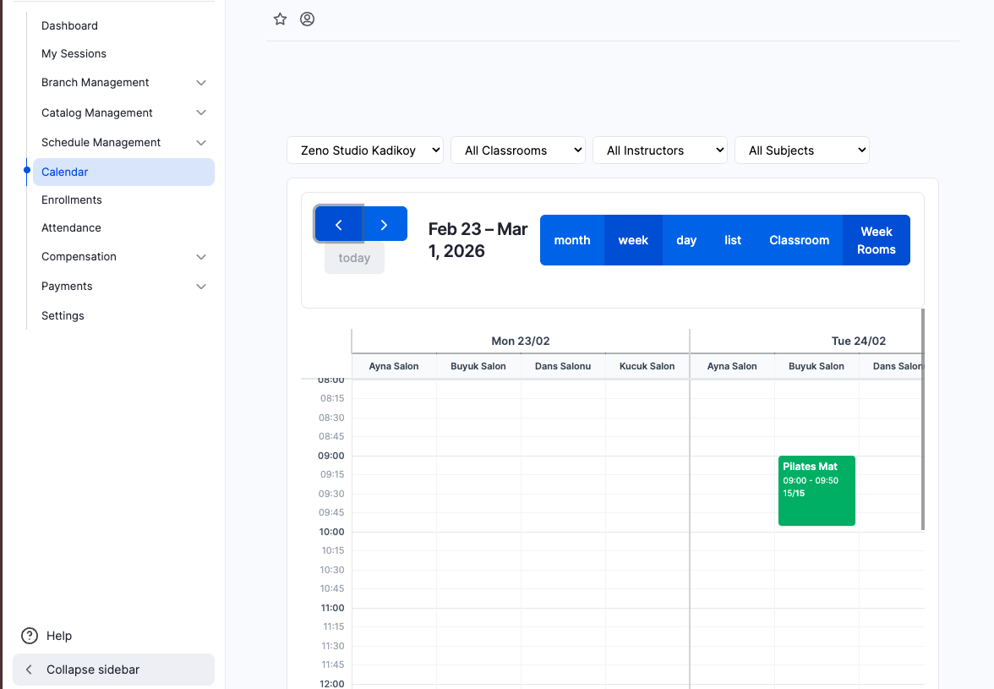Click Ayna Salon column under Tuesday
Screen dimensions: 994x689
[x=732, y=366]
